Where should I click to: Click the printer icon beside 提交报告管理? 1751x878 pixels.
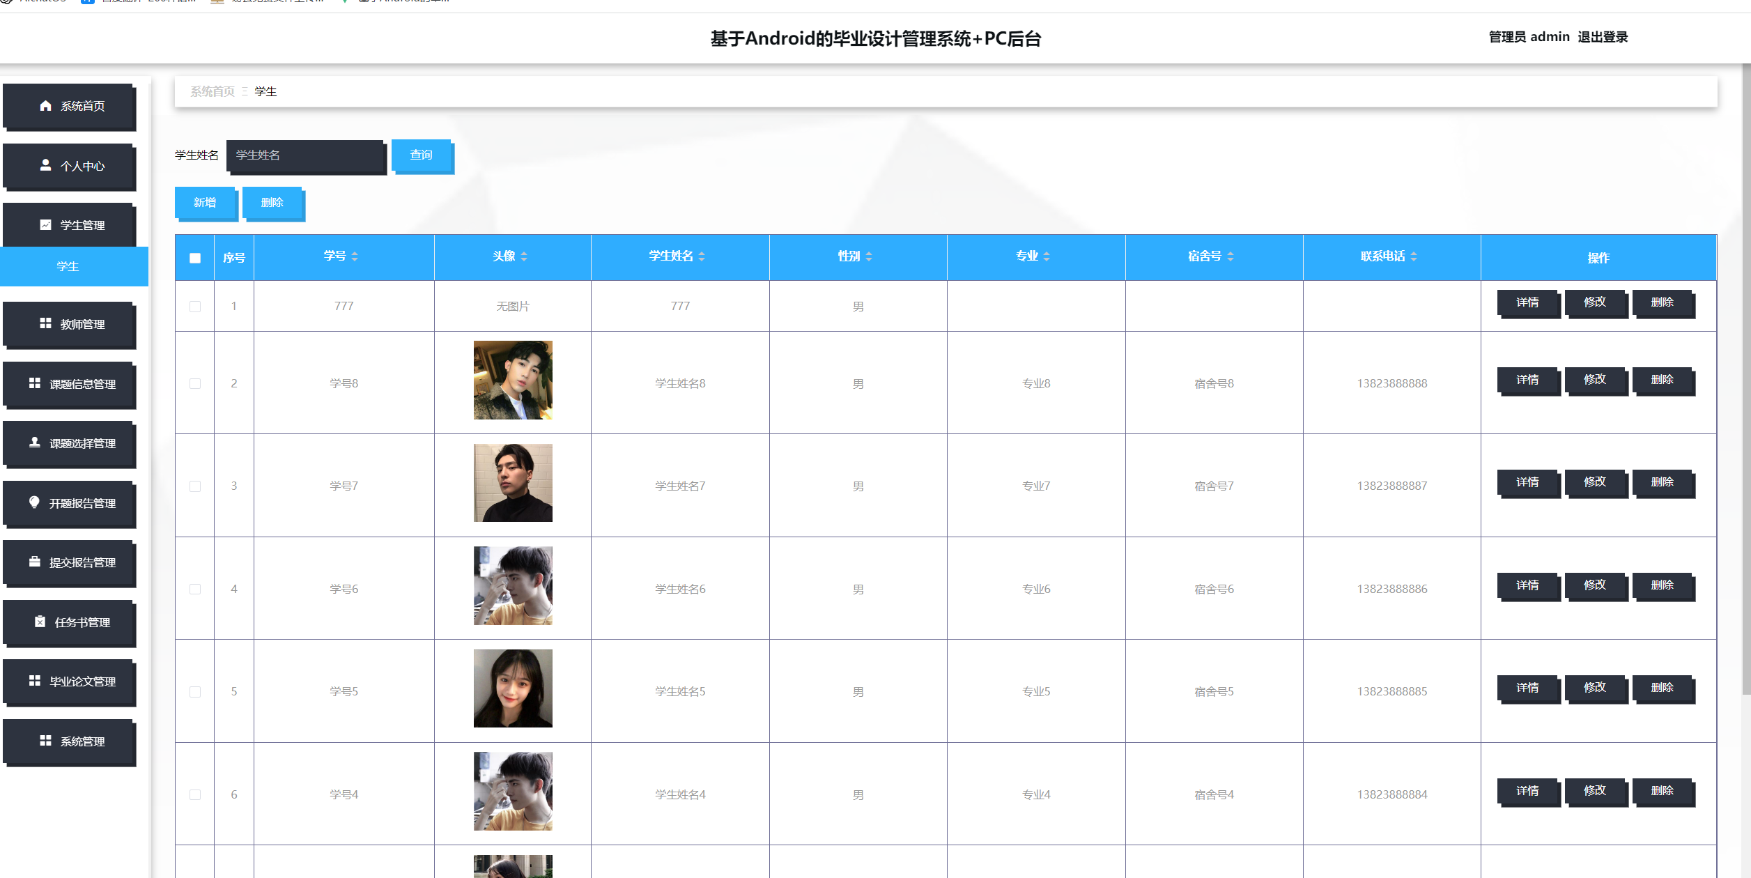point(35,562)
